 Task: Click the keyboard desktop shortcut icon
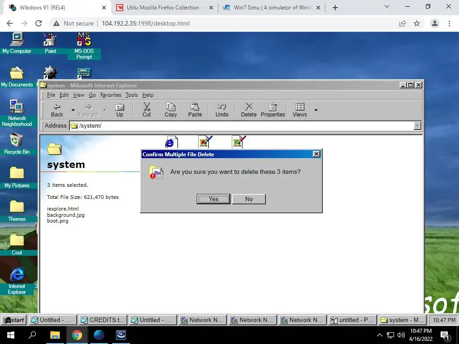coord(84,73)
